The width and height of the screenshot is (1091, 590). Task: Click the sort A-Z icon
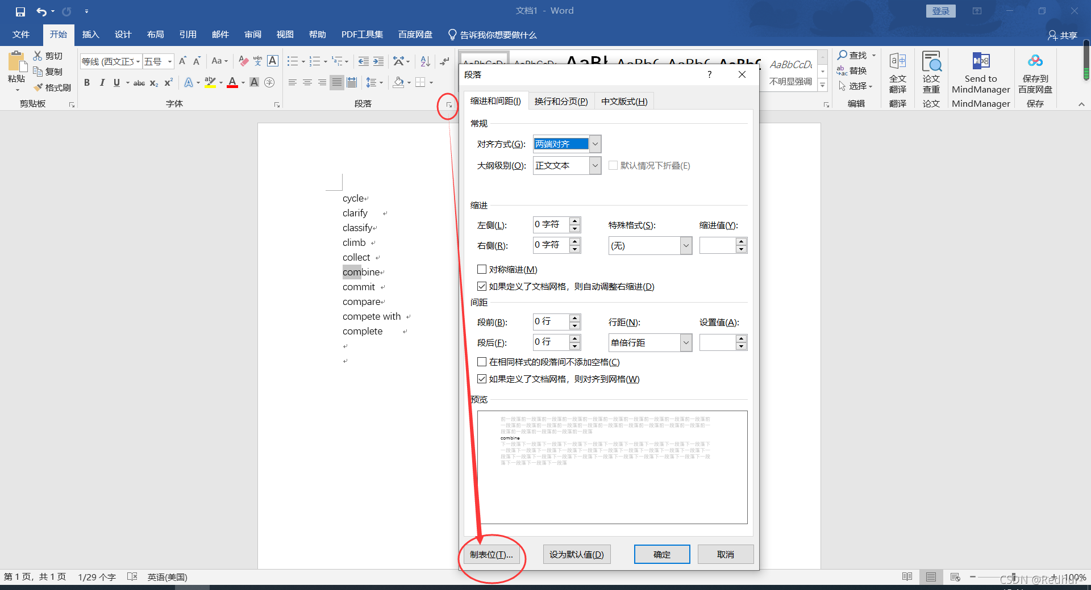pos(425,61)
